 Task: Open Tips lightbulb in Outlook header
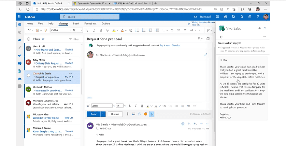(x=258, y=17)
